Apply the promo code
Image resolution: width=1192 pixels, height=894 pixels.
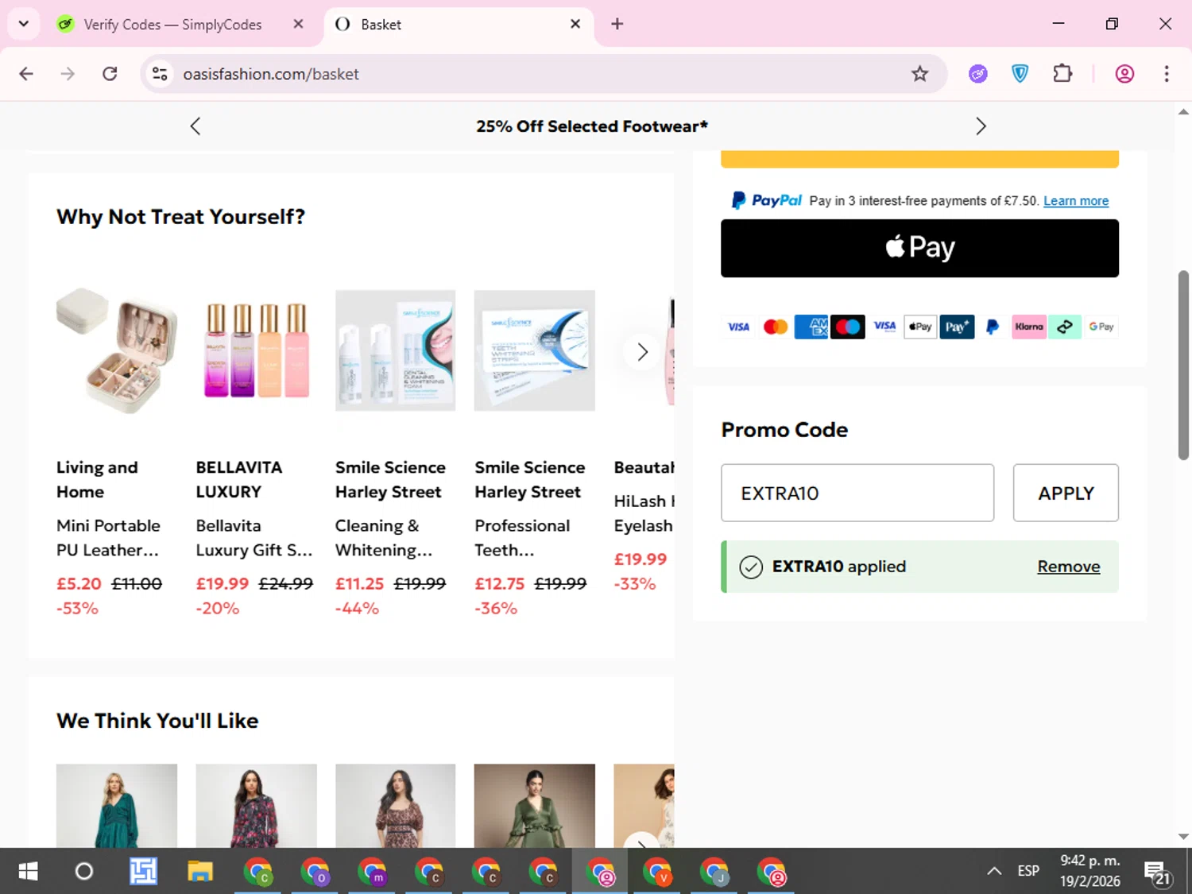[1066, 493]
